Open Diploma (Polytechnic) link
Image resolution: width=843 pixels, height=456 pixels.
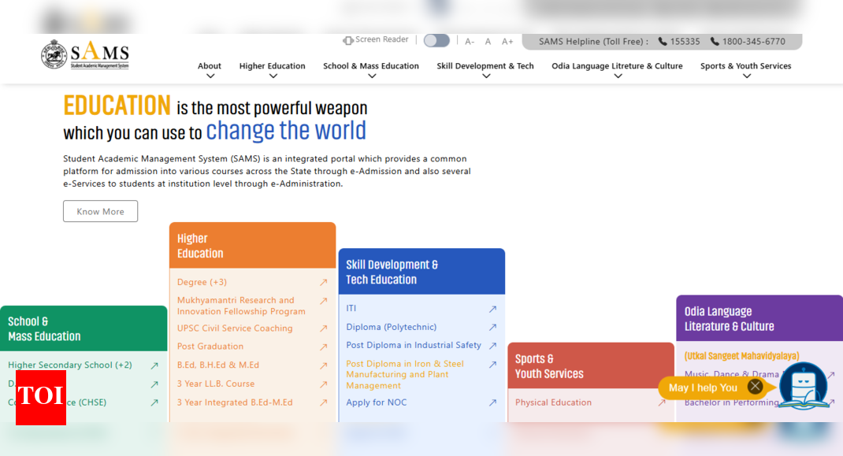(392, 327)
